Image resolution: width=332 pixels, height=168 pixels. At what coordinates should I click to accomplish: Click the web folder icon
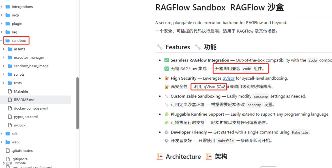click(8, 142)
